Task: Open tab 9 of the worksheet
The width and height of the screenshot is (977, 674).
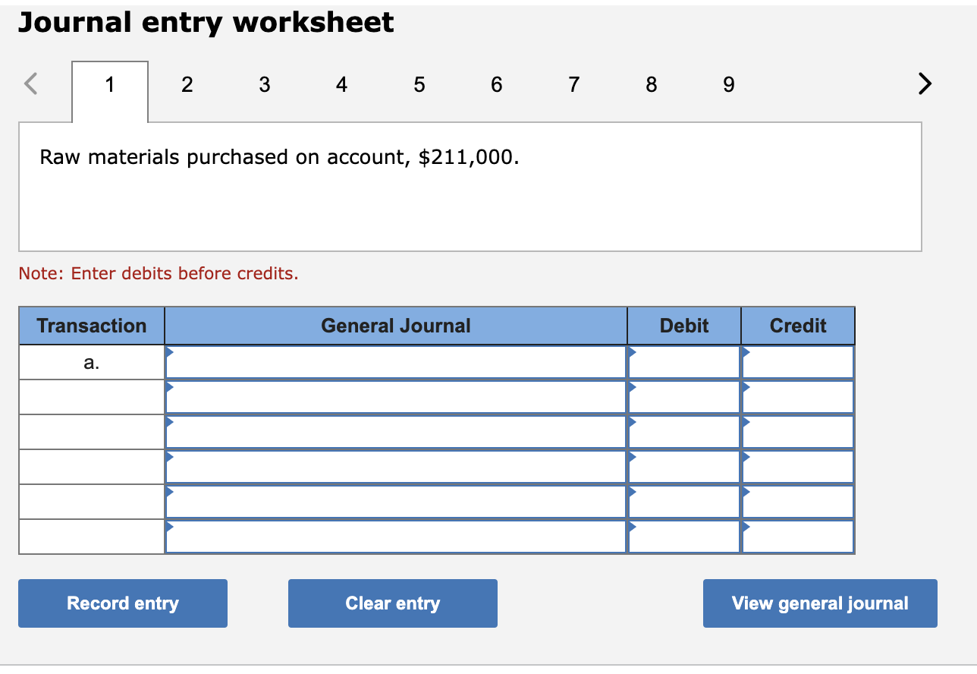Action: [x=728, y=85]
